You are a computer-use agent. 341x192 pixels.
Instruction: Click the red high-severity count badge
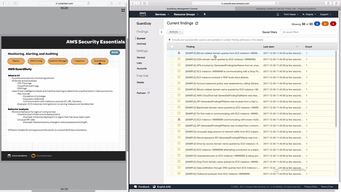pyautogui.click(x=333, y=24)
